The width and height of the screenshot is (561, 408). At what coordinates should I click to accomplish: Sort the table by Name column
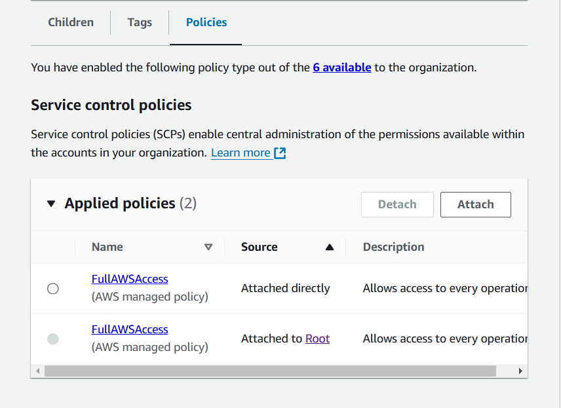pos(208,247)
